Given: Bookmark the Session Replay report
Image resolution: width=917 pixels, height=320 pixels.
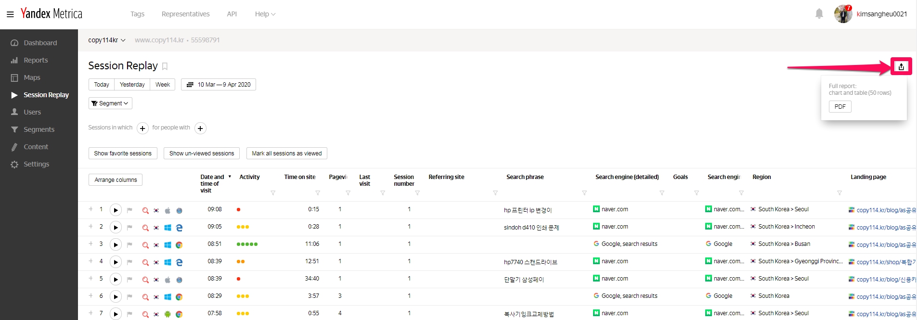Looking at the screenshot, I should [165, 66].
